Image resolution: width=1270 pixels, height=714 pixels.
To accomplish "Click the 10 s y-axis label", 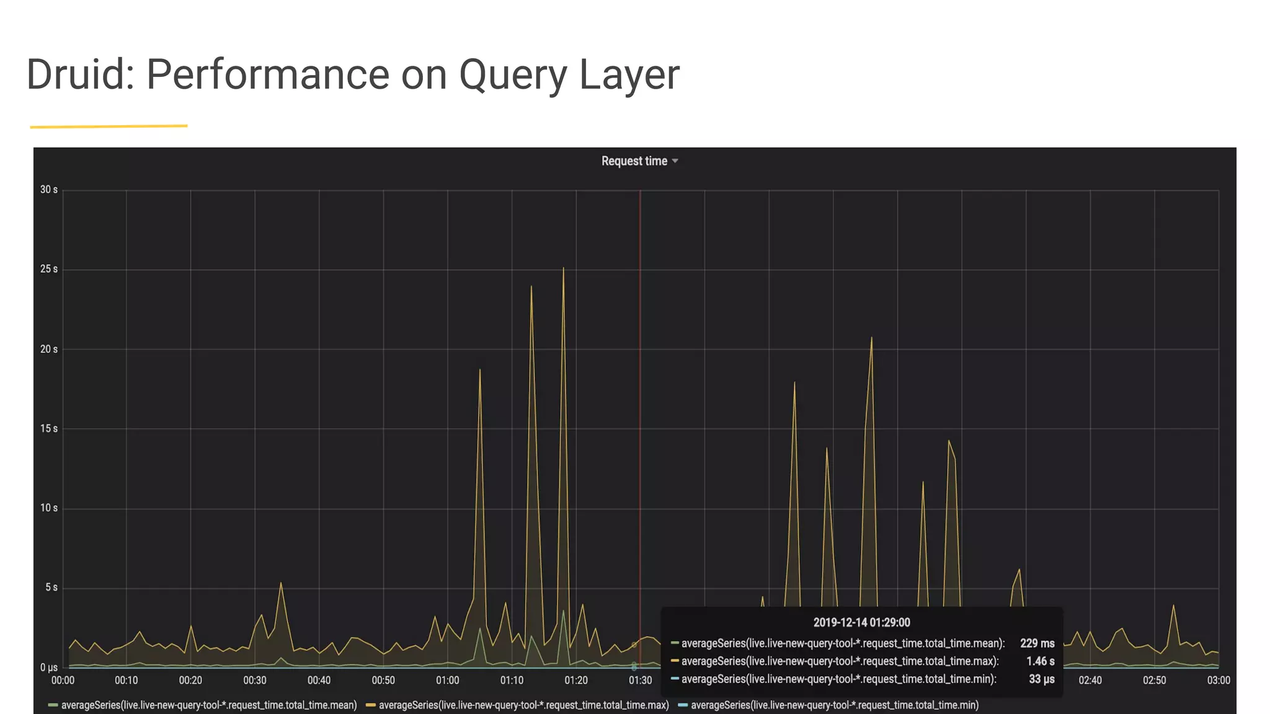I will coord(49,508).
